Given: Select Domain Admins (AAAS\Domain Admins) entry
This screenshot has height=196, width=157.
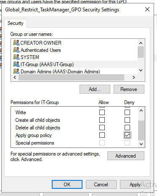Looking at the screenshot, I should point(60,72).
